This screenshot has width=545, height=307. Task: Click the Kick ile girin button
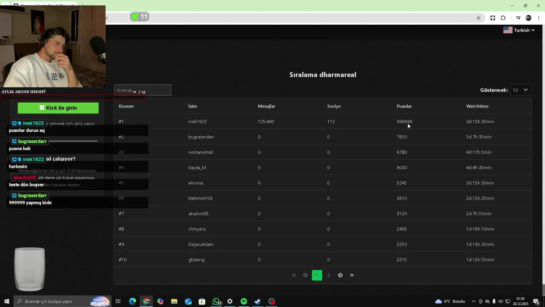[58, 108]
